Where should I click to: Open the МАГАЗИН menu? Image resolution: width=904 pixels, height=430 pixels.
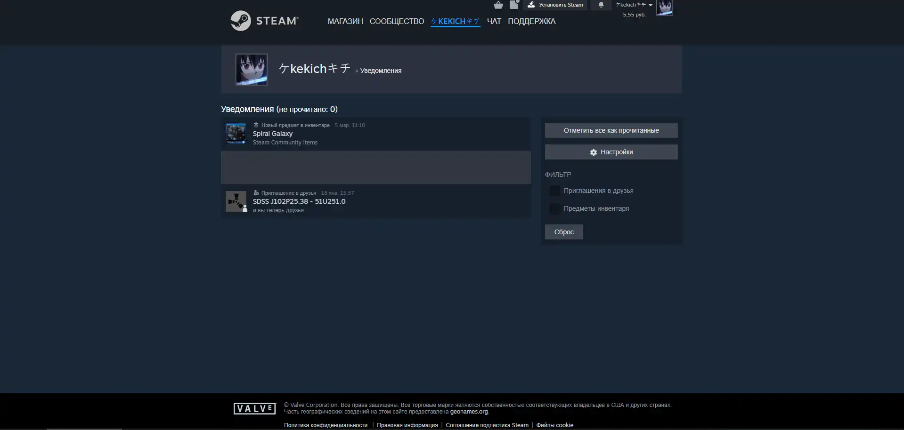(345, 21)
